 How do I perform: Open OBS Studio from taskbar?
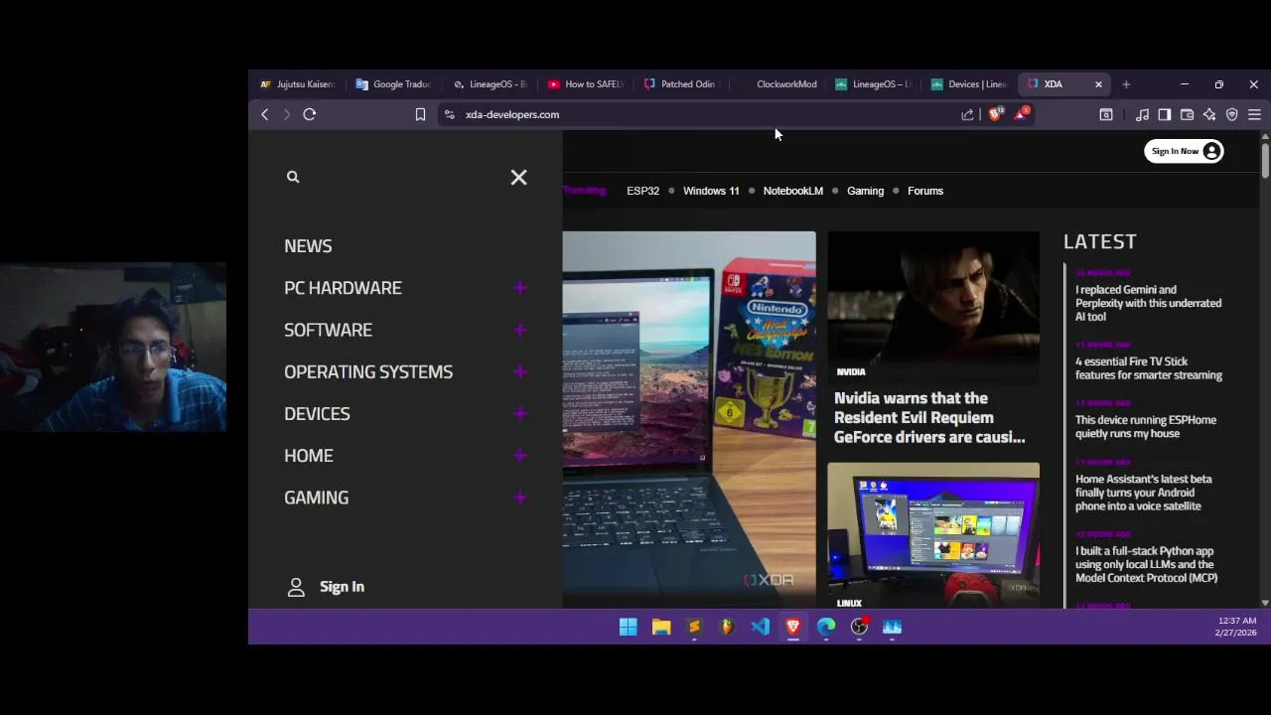859,627
